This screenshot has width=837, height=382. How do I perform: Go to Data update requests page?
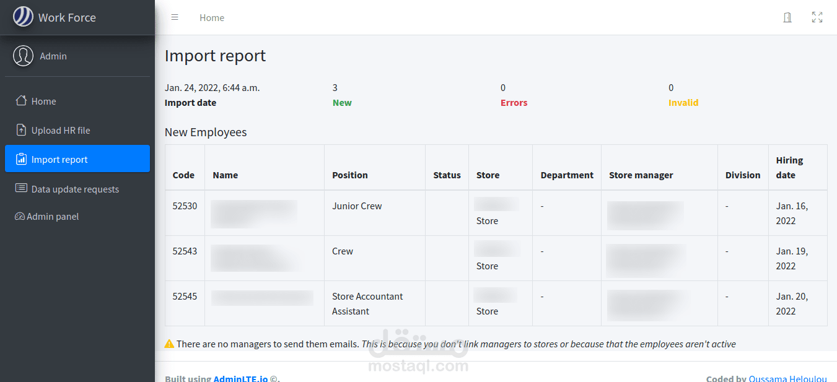[x=75, y=189]
